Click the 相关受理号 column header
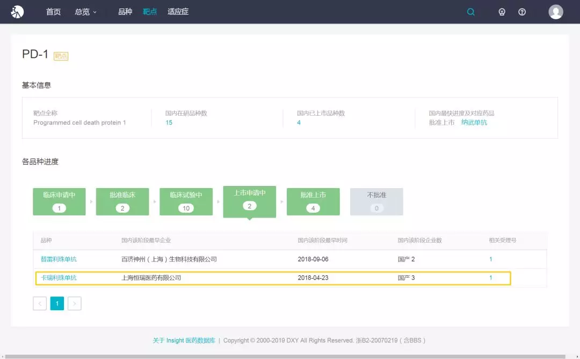Viewport: 580px width, 359px height. tap(502, 240)
